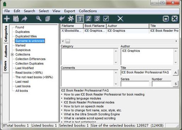Open the Export menu
The width and height of the screenshot is (182, 130).
pyautogui.click(x=70, y=11)
